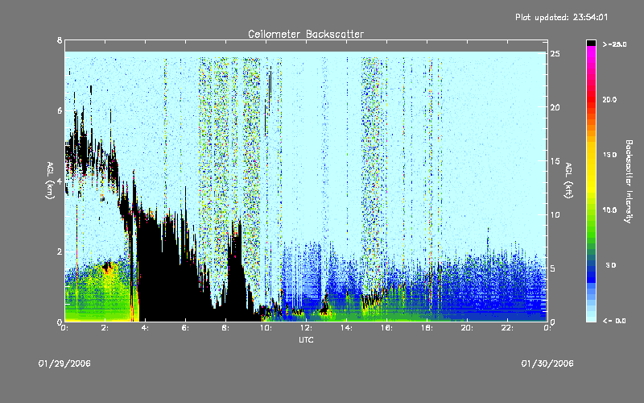Click the "2" tick on the km axis

point(60,251)
